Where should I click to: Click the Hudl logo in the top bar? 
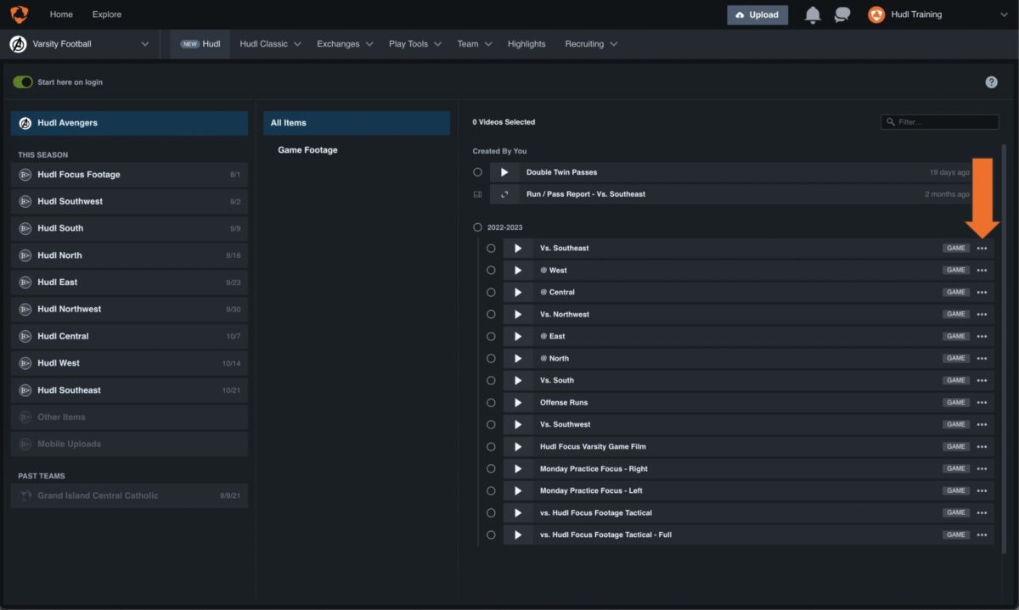(19, 14)
